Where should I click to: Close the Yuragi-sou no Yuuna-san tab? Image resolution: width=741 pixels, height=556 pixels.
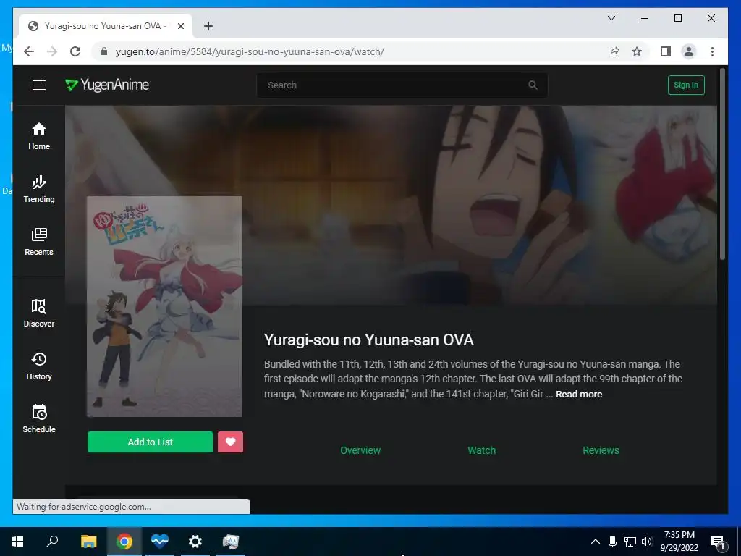[180, 26]
